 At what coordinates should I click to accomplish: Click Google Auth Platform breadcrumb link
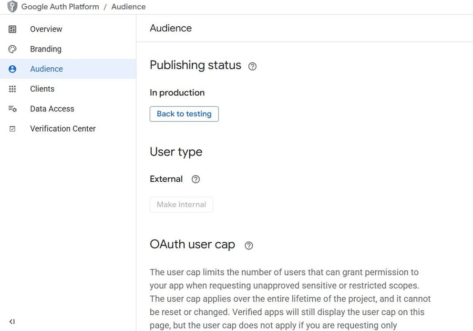coord(60,7)
